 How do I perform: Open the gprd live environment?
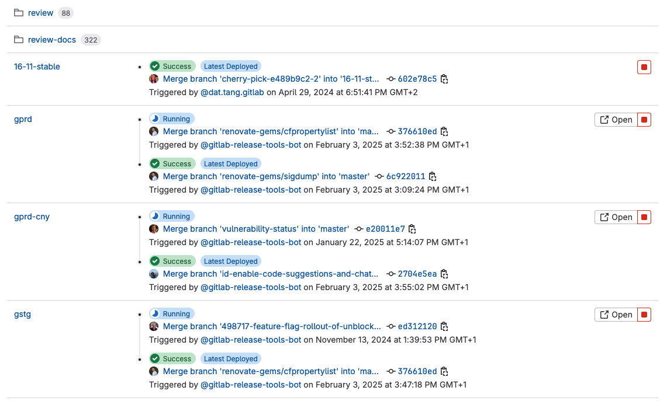click(x=616, y=120)
